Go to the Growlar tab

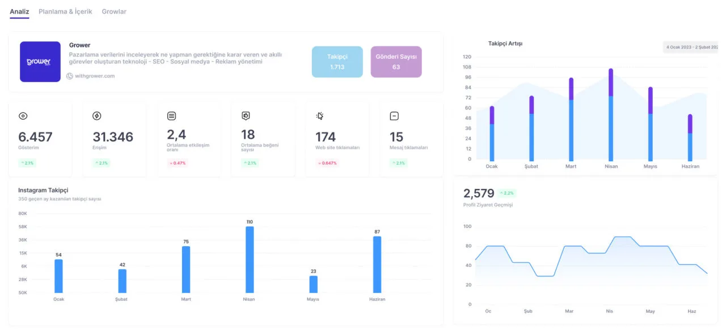tap(114, 11)
